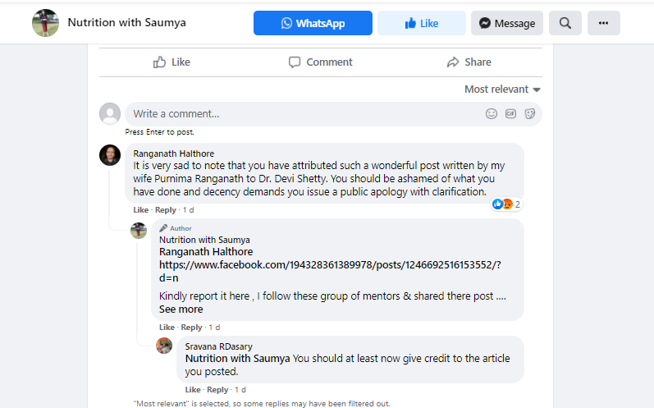This screenshot has height=408, width=654.
Task: Click the WhatsApp button
Action: 313,23
